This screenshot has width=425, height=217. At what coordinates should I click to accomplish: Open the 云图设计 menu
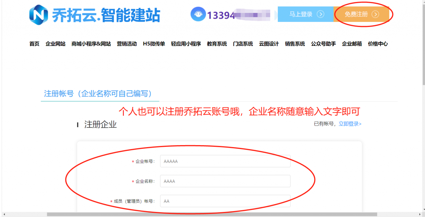[269, 43]
